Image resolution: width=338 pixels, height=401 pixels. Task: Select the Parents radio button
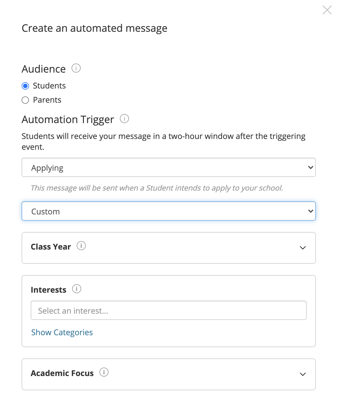click(25, 100)
